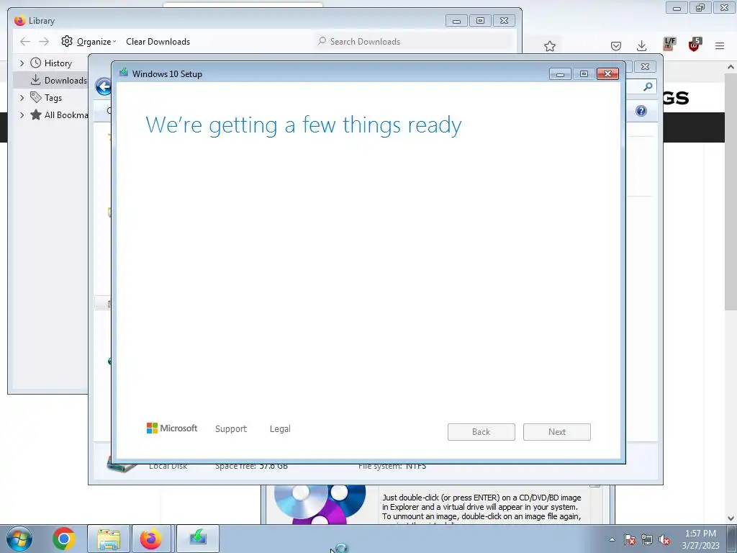Expand the All Bookmarks tree node
737x553 pixels.
pyautogui.click(x=22, y=114)
